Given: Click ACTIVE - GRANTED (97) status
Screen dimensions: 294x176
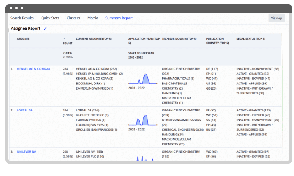Looking at the screenshot, I should (252, 152).
